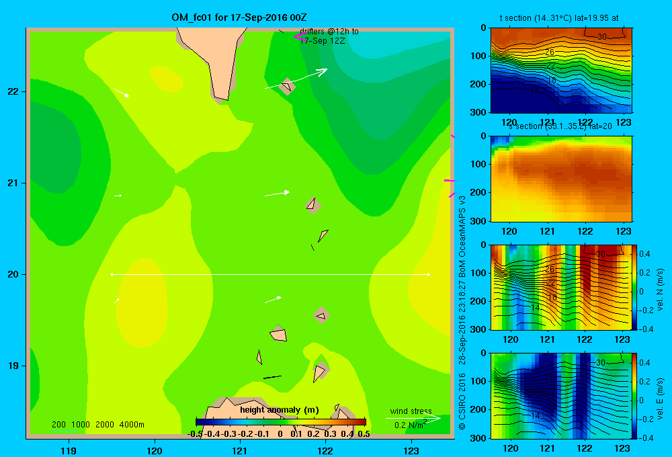Click main map longitude label '121'

click(240, 450)
